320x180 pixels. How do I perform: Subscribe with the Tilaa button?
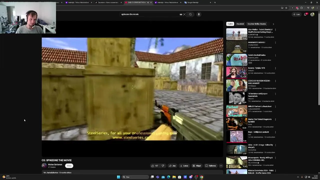69,166
